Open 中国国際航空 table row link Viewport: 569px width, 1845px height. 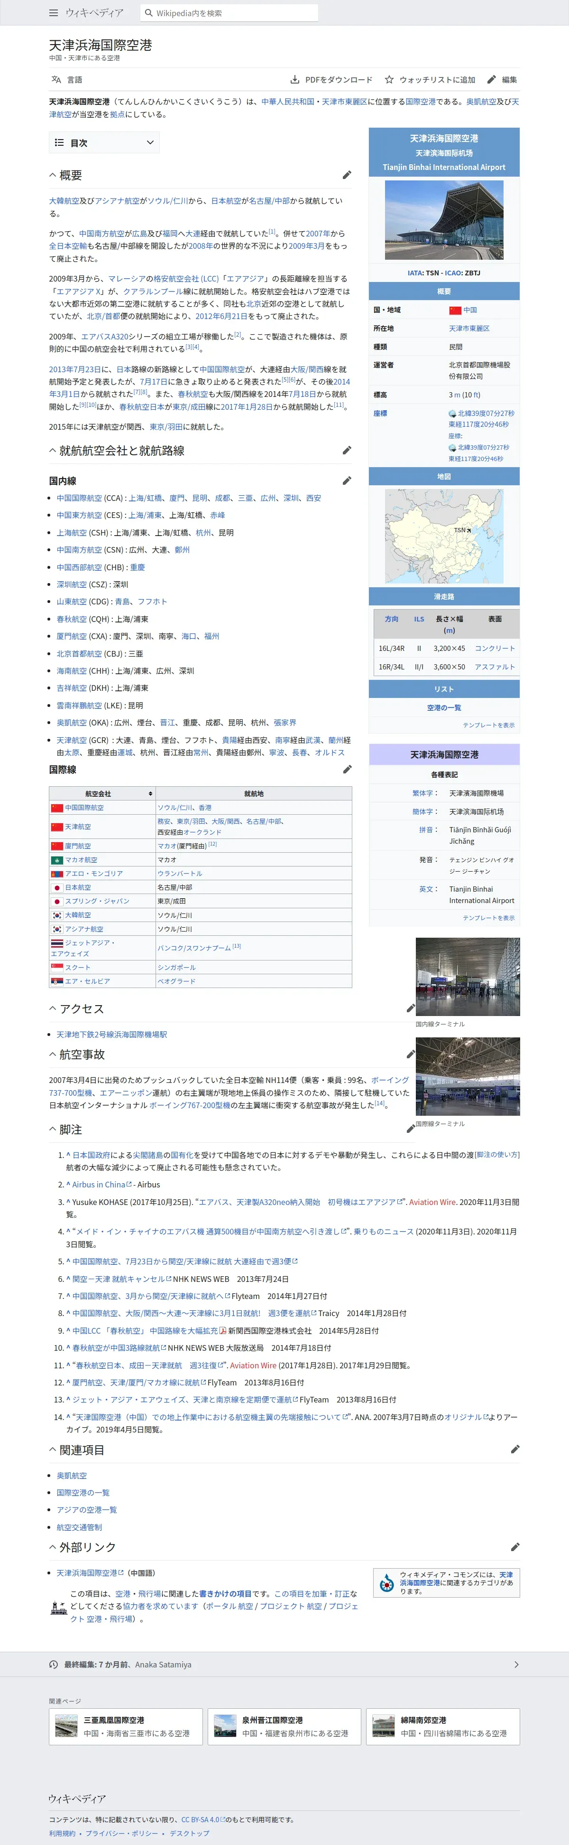pos(84,807)
